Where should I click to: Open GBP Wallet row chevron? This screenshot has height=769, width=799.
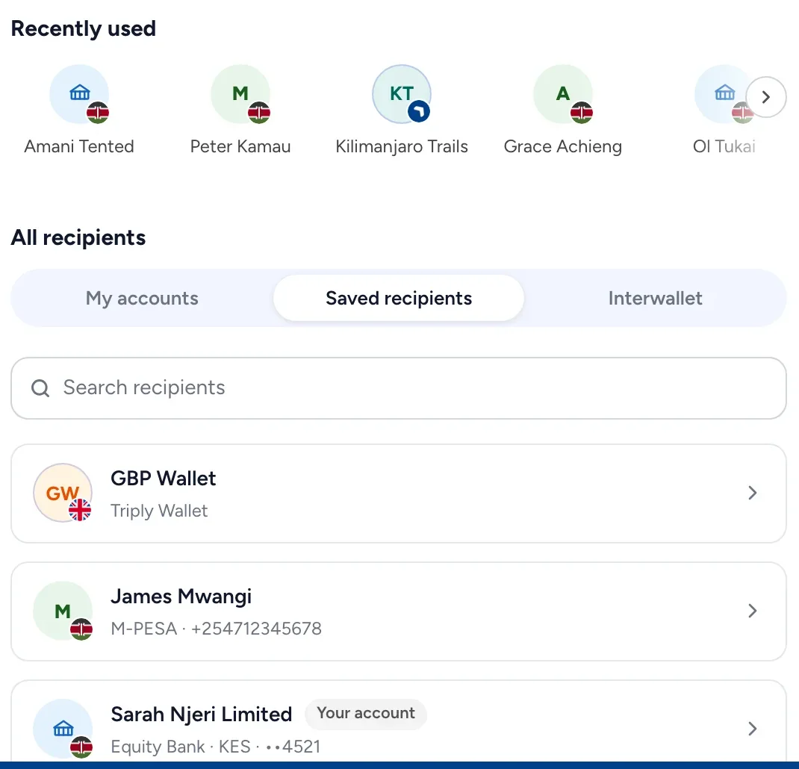coord(752,493)
